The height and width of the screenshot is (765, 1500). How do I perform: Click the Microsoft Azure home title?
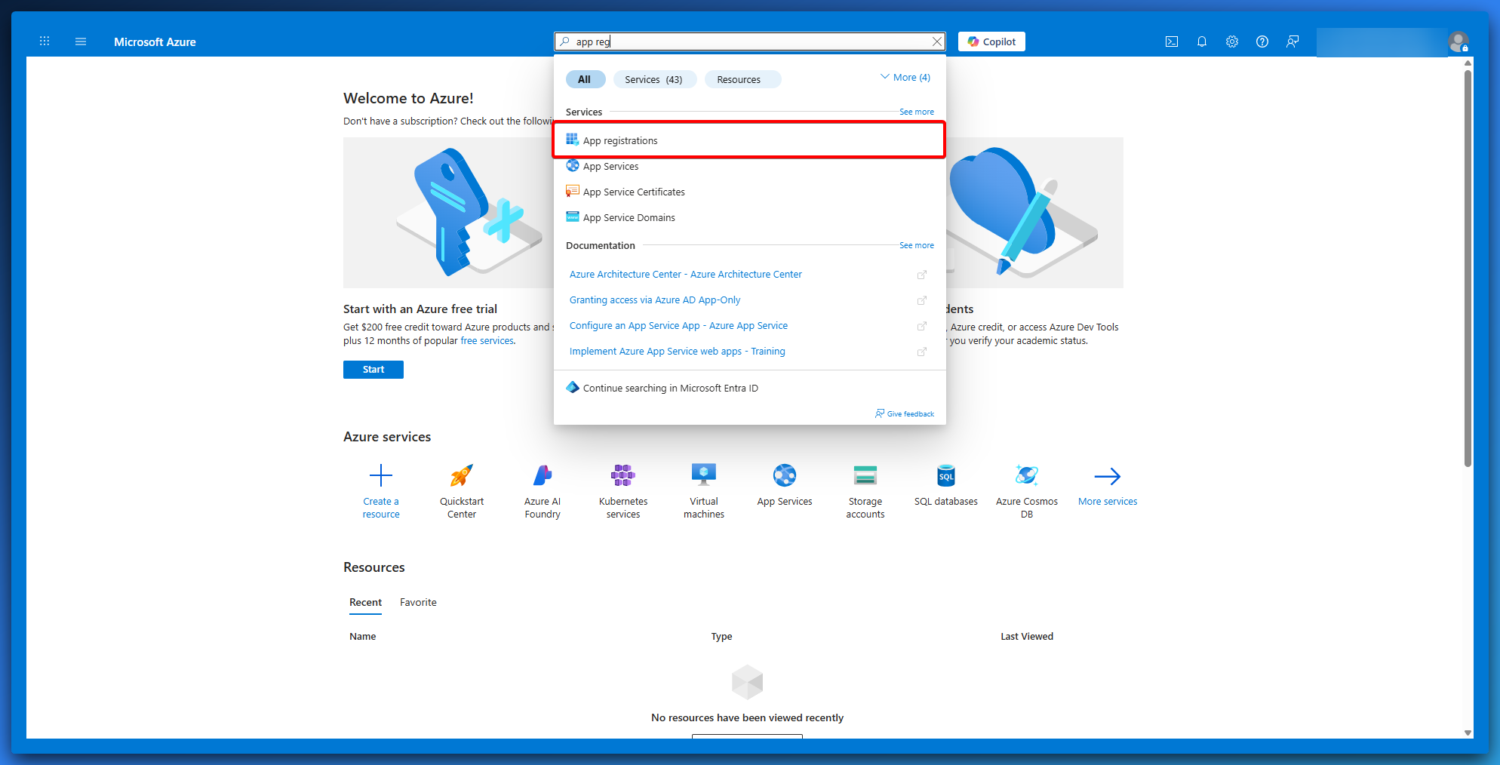tap(155, 41)
